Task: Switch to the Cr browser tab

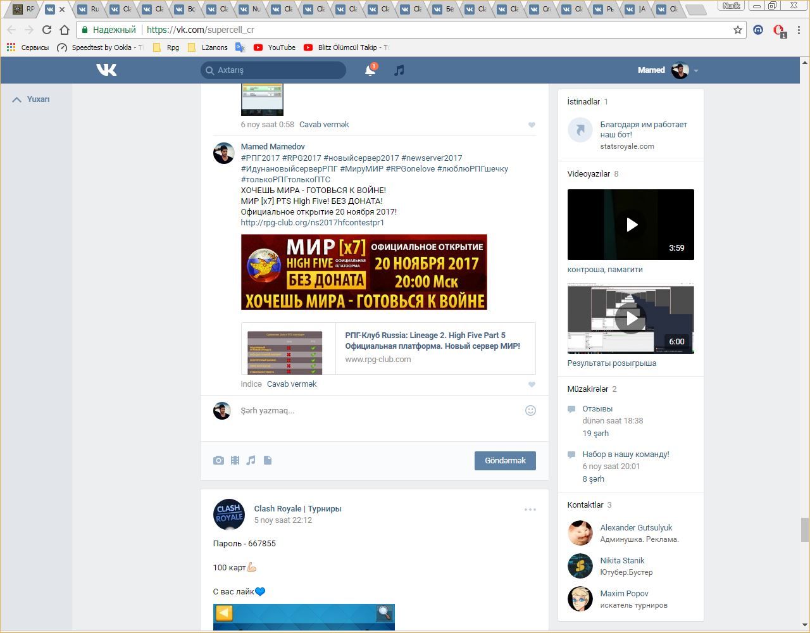Action: tap(540, 9)
